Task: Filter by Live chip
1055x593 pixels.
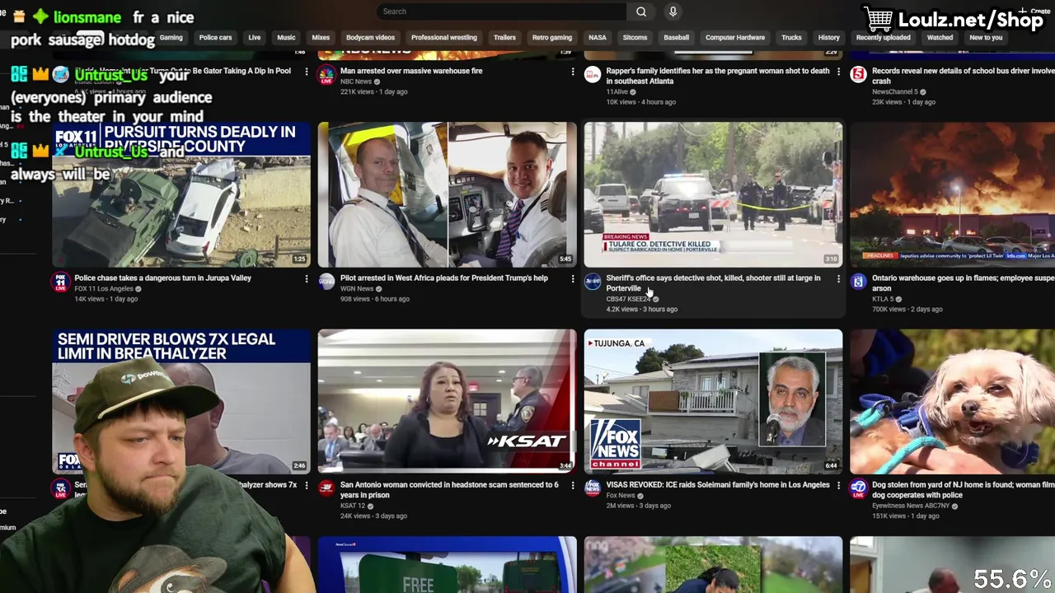Action: tap(255, 37)
